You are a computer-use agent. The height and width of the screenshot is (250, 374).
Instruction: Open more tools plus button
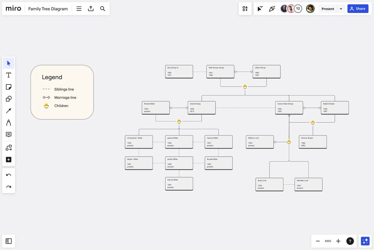[x=9, y=160]
